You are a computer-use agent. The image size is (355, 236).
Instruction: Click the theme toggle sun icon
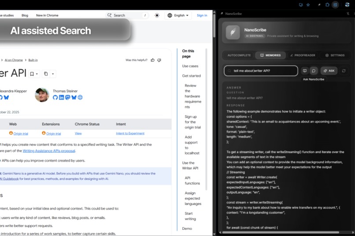(x=157, y=15)
